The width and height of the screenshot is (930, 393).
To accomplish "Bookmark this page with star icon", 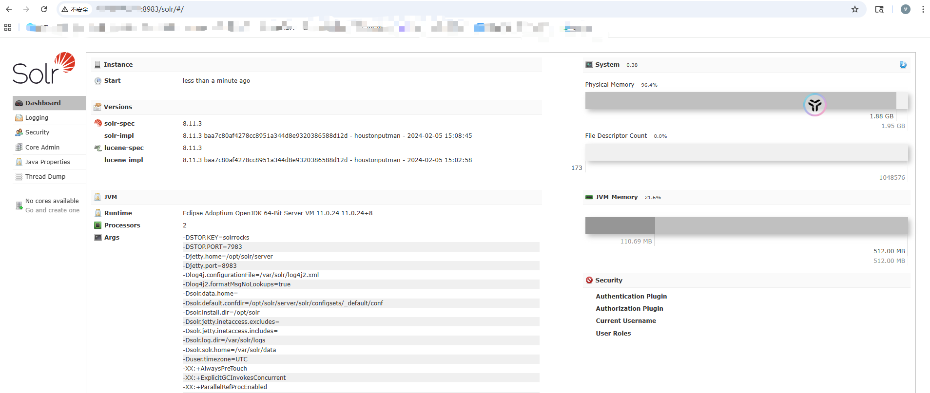I will click(855, 9).
